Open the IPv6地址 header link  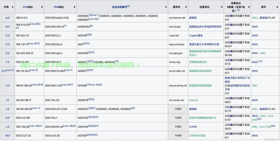[59, 7]
